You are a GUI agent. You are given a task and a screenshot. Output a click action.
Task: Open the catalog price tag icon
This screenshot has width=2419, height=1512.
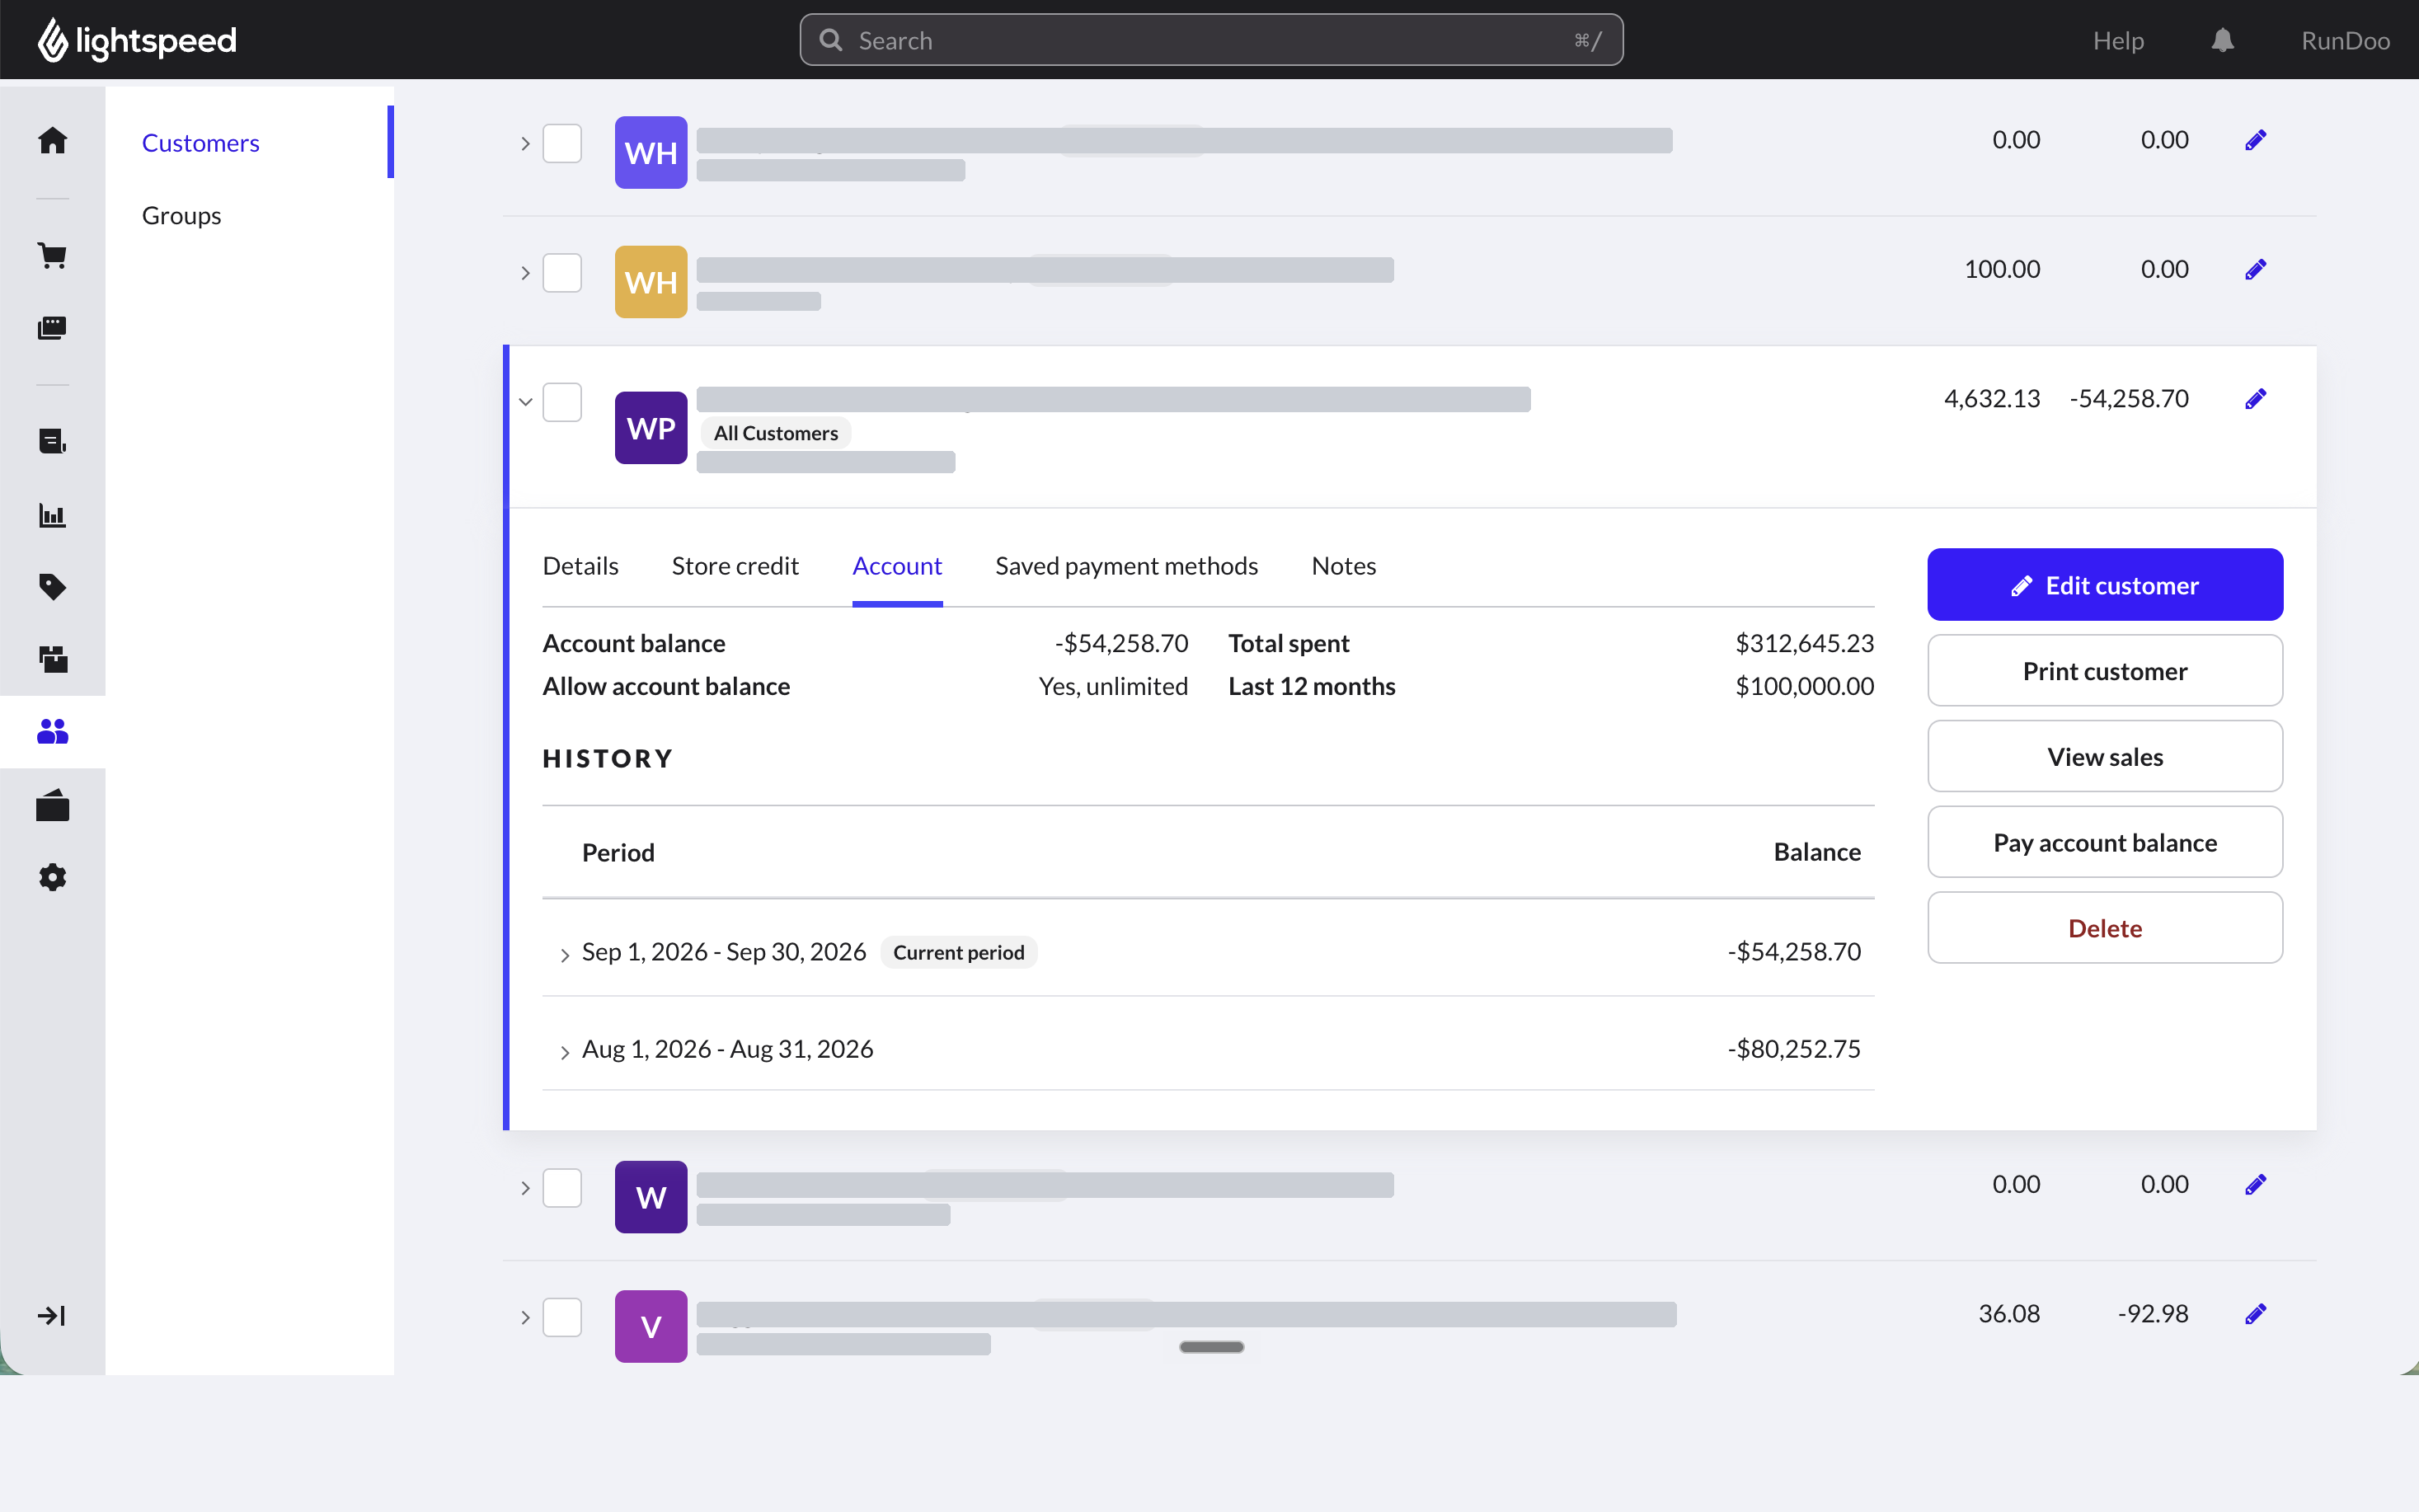point(52,587)
